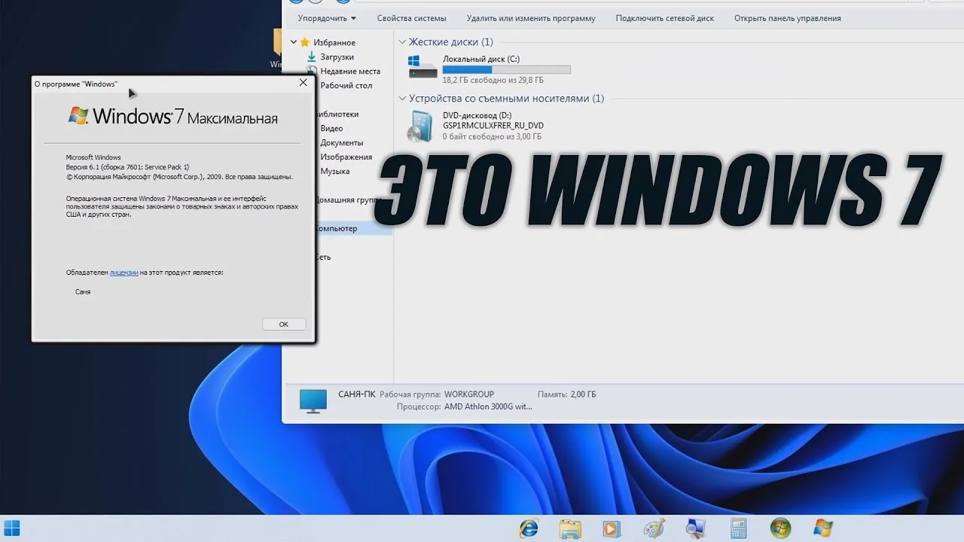964x542 pixels.
Task: Open the Magnifier icon on the taskbar
Action: [696, 528]
